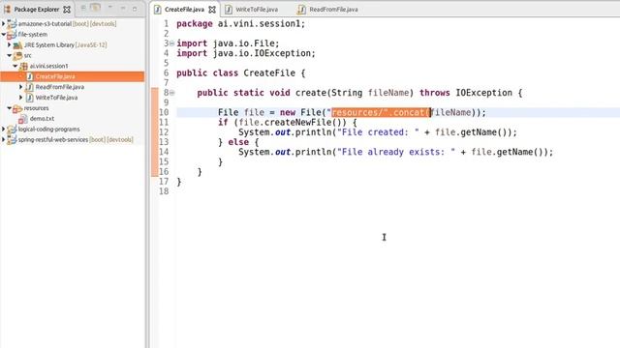620x348 pixels.
Task: Select JRE System Library [JavaSE-12]
Action: pyautogui.click(x=65, y=45)
